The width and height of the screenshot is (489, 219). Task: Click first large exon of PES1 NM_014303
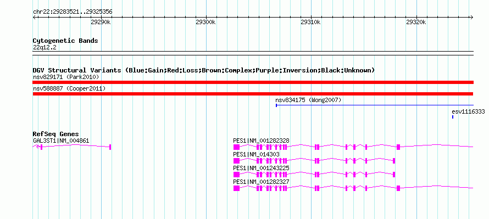click(236, 161)
